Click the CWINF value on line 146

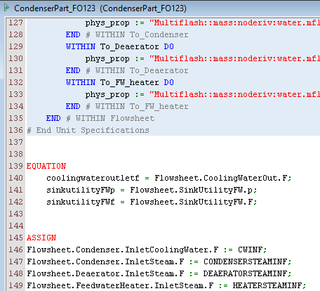[x=251, y=250]
